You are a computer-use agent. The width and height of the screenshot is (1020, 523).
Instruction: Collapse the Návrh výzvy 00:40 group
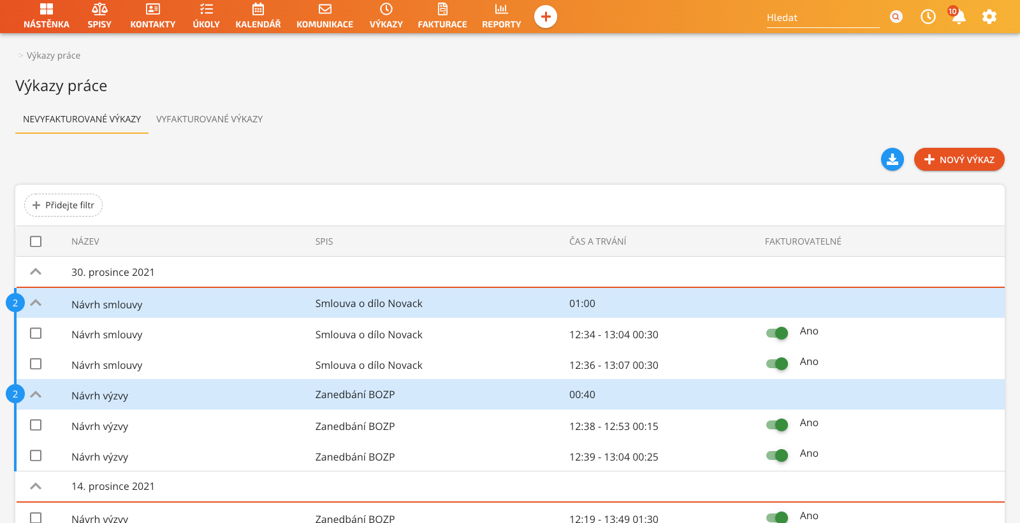pyautogui.click(x=36, y=395)
